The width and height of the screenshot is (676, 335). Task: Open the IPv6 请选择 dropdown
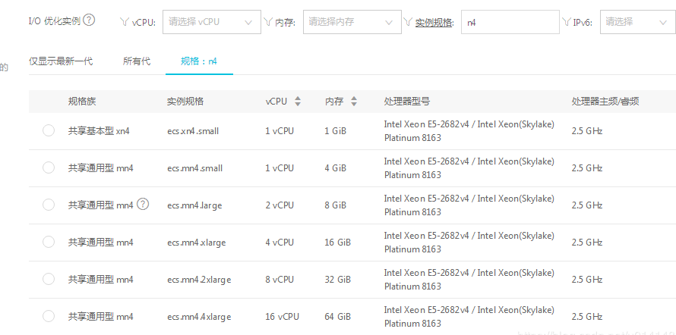[638, 22]
